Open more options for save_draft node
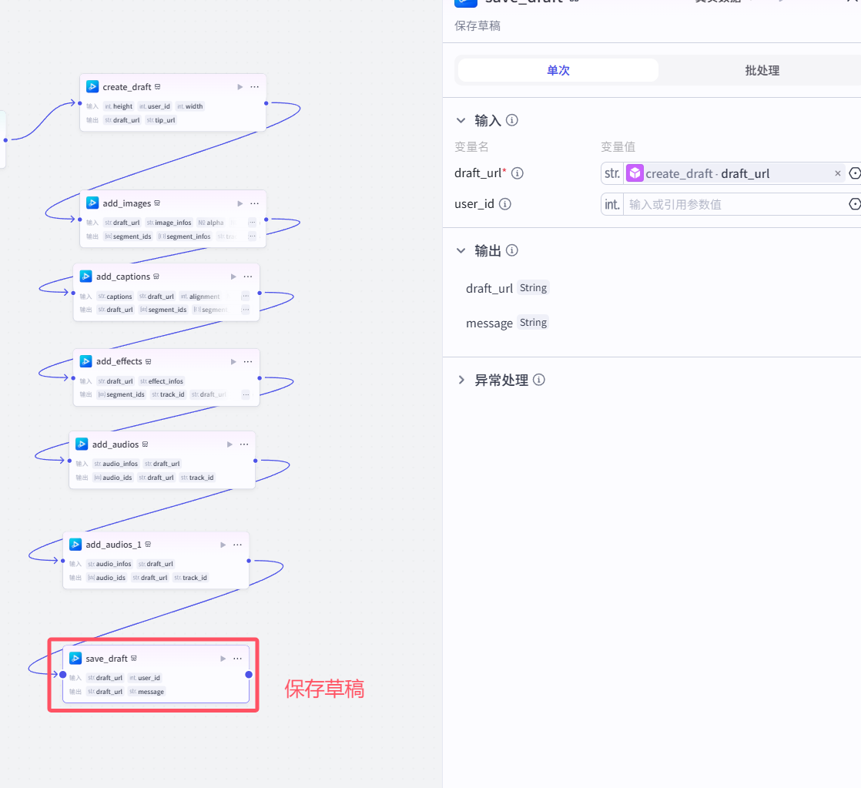Image resolution: width=861 pixels, height=788 pixels. [x=237, y=659]
